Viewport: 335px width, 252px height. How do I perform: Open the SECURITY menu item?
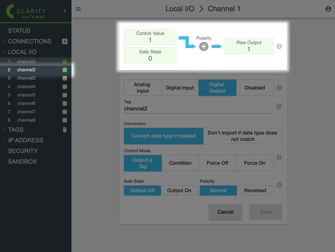[x=23, y=151]
